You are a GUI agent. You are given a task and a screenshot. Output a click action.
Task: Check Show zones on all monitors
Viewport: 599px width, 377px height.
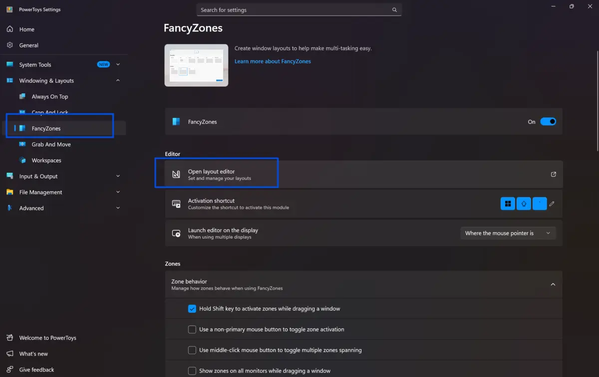point(192,371)
